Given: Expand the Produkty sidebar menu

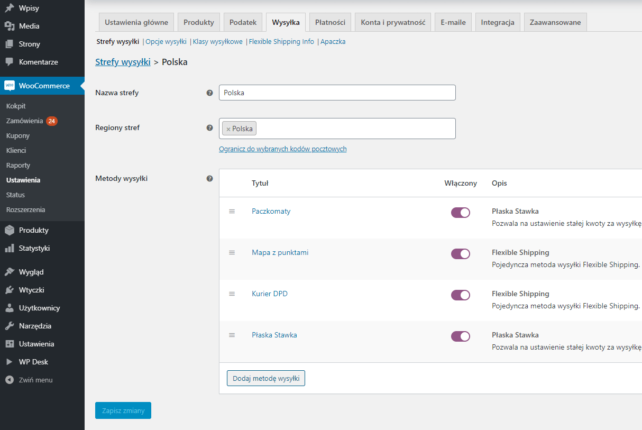Looking at the screenshot, I should point(33,230).
